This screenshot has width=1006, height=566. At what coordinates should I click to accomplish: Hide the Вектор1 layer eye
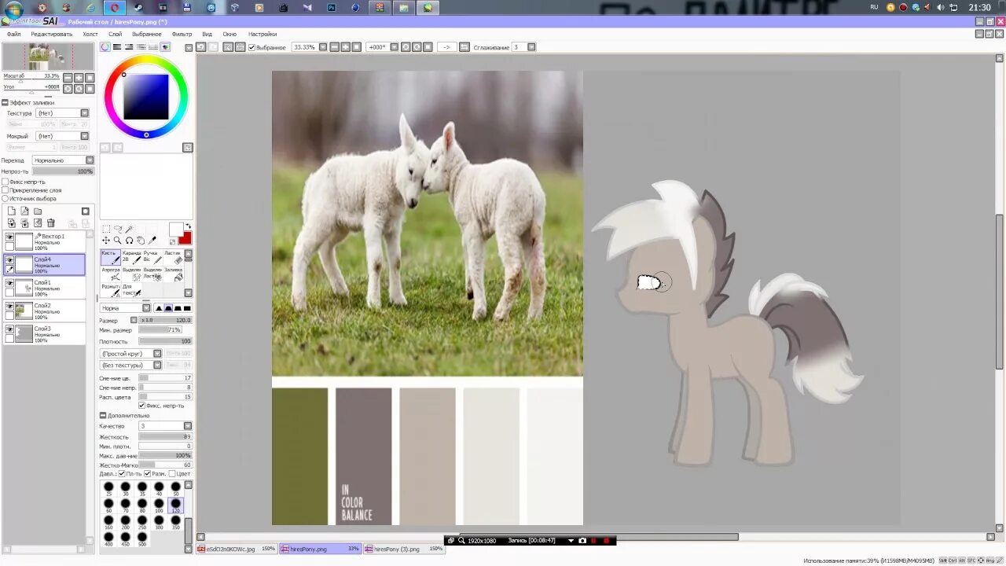[x=9, y=237]
